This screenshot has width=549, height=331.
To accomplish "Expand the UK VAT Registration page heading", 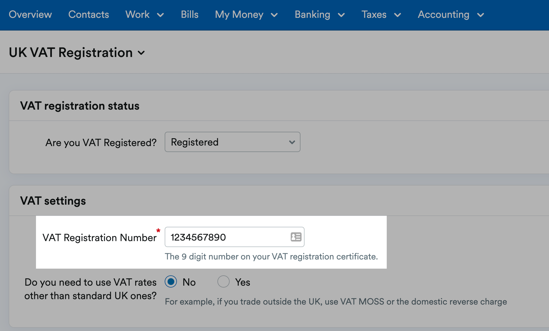I will click(71, 53).
